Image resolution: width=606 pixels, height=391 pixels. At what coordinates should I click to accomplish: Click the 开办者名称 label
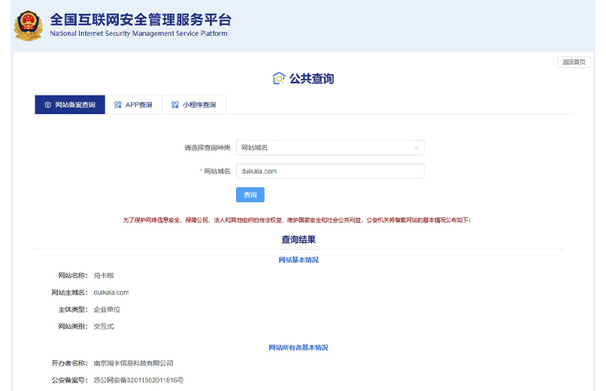pyautogui.click(x=70, y=363)
